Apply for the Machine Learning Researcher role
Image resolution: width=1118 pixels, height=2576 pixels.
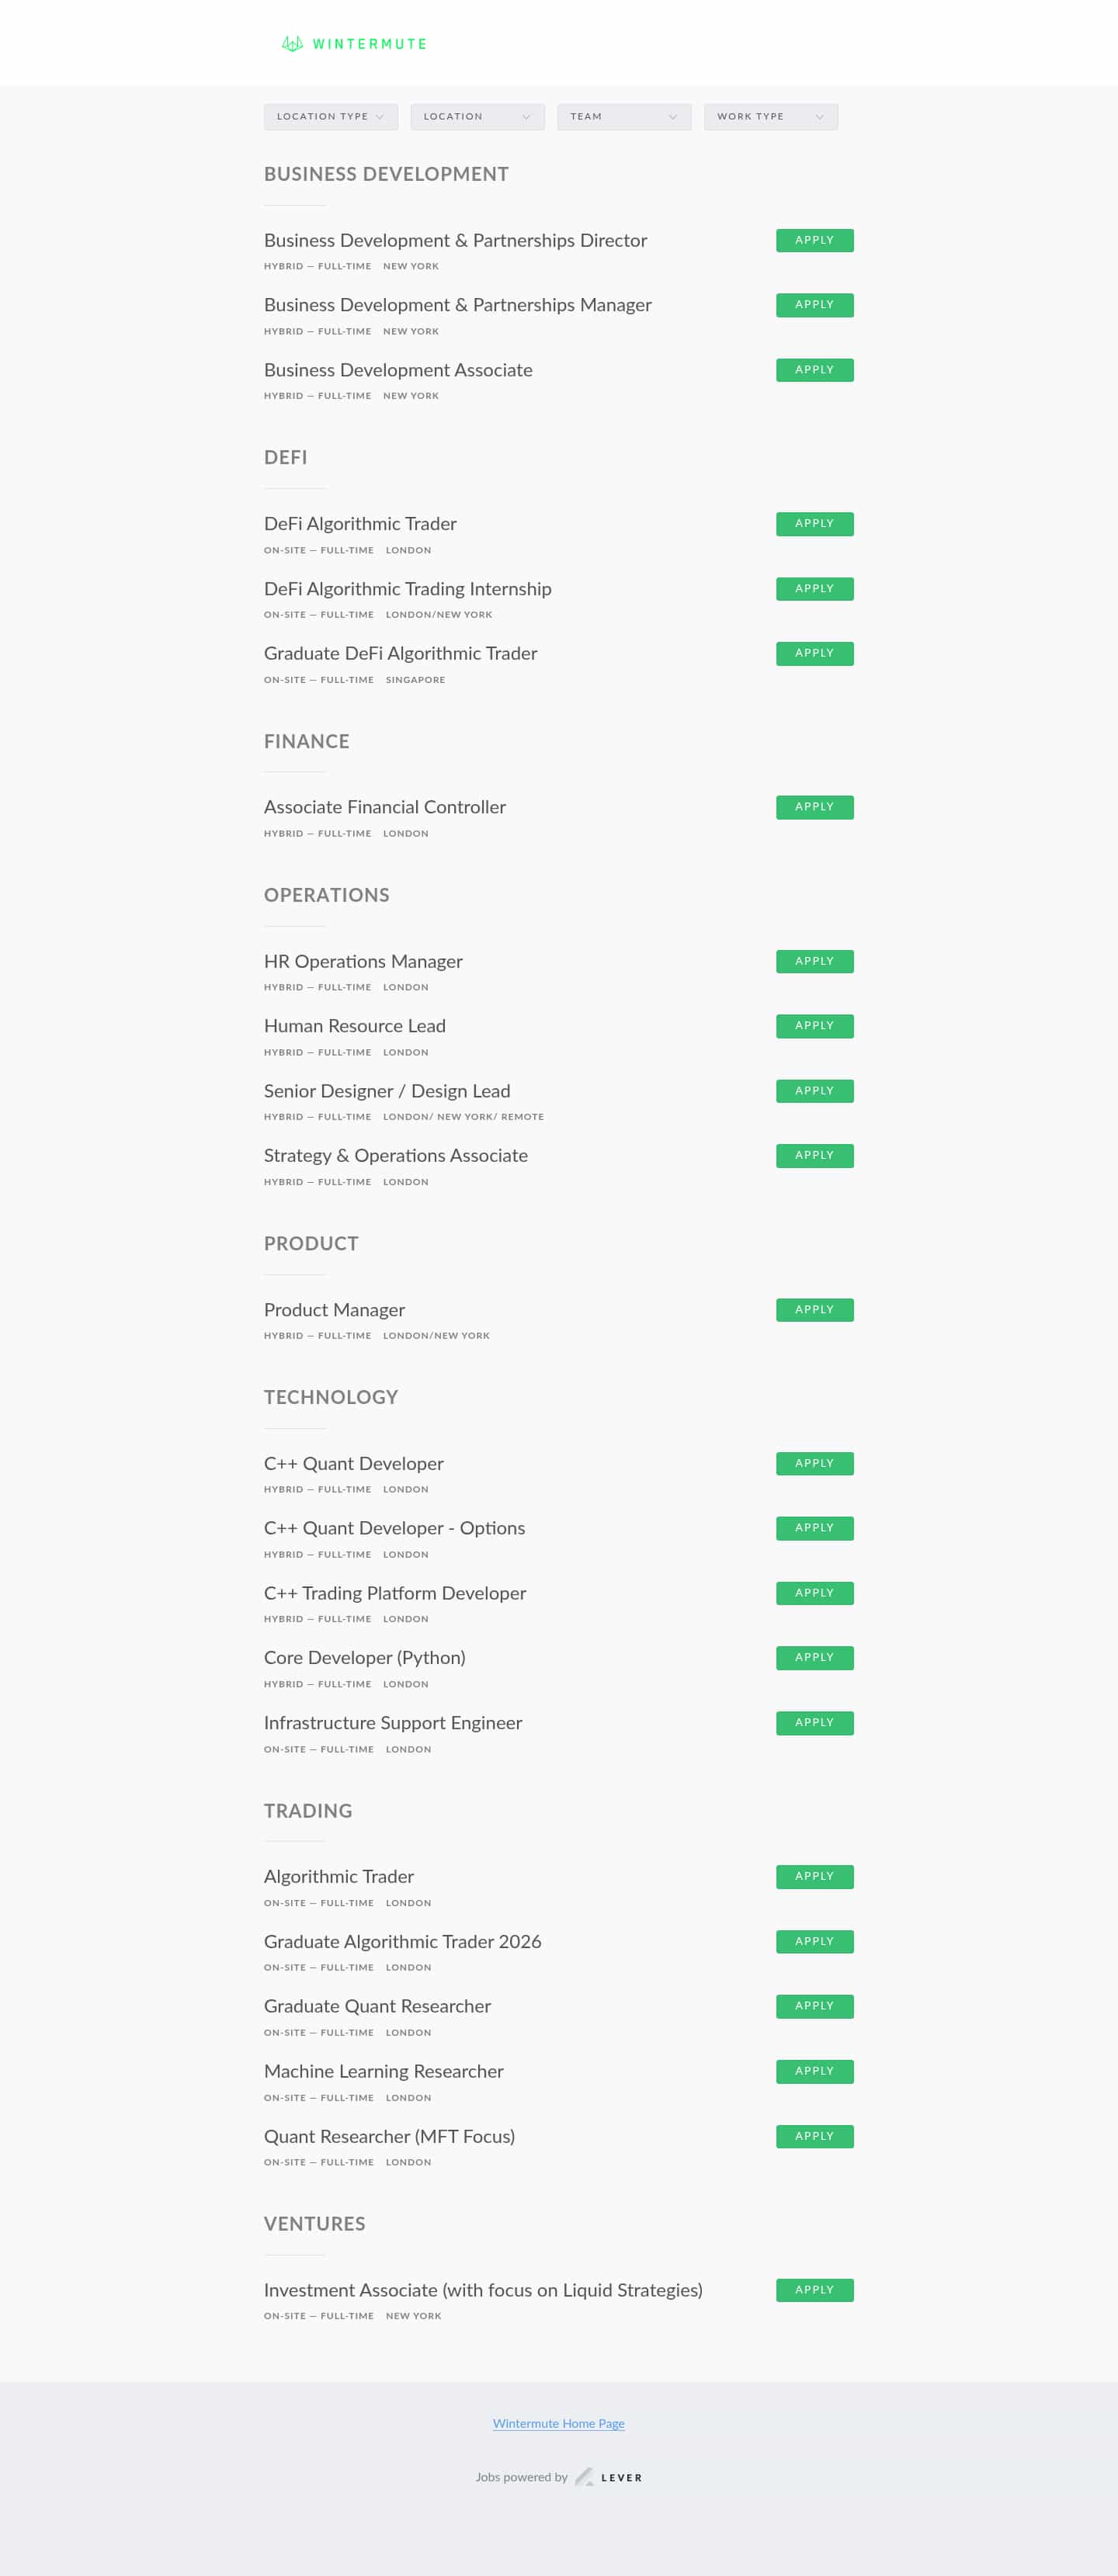(814, 2071)
